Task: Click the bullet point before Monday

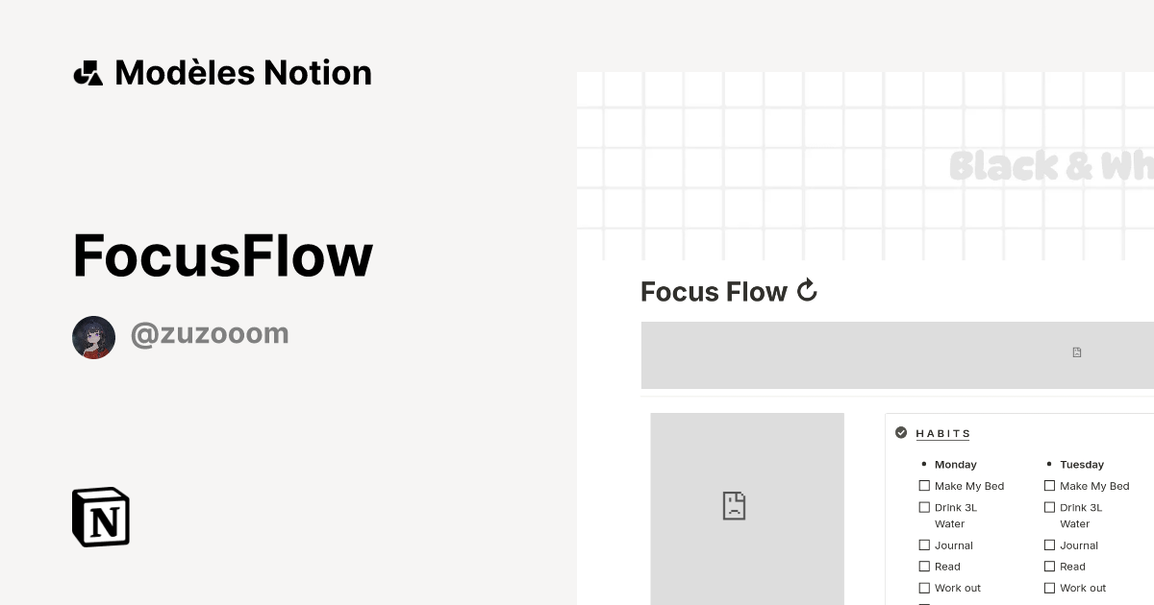Action: coord(924,464)
